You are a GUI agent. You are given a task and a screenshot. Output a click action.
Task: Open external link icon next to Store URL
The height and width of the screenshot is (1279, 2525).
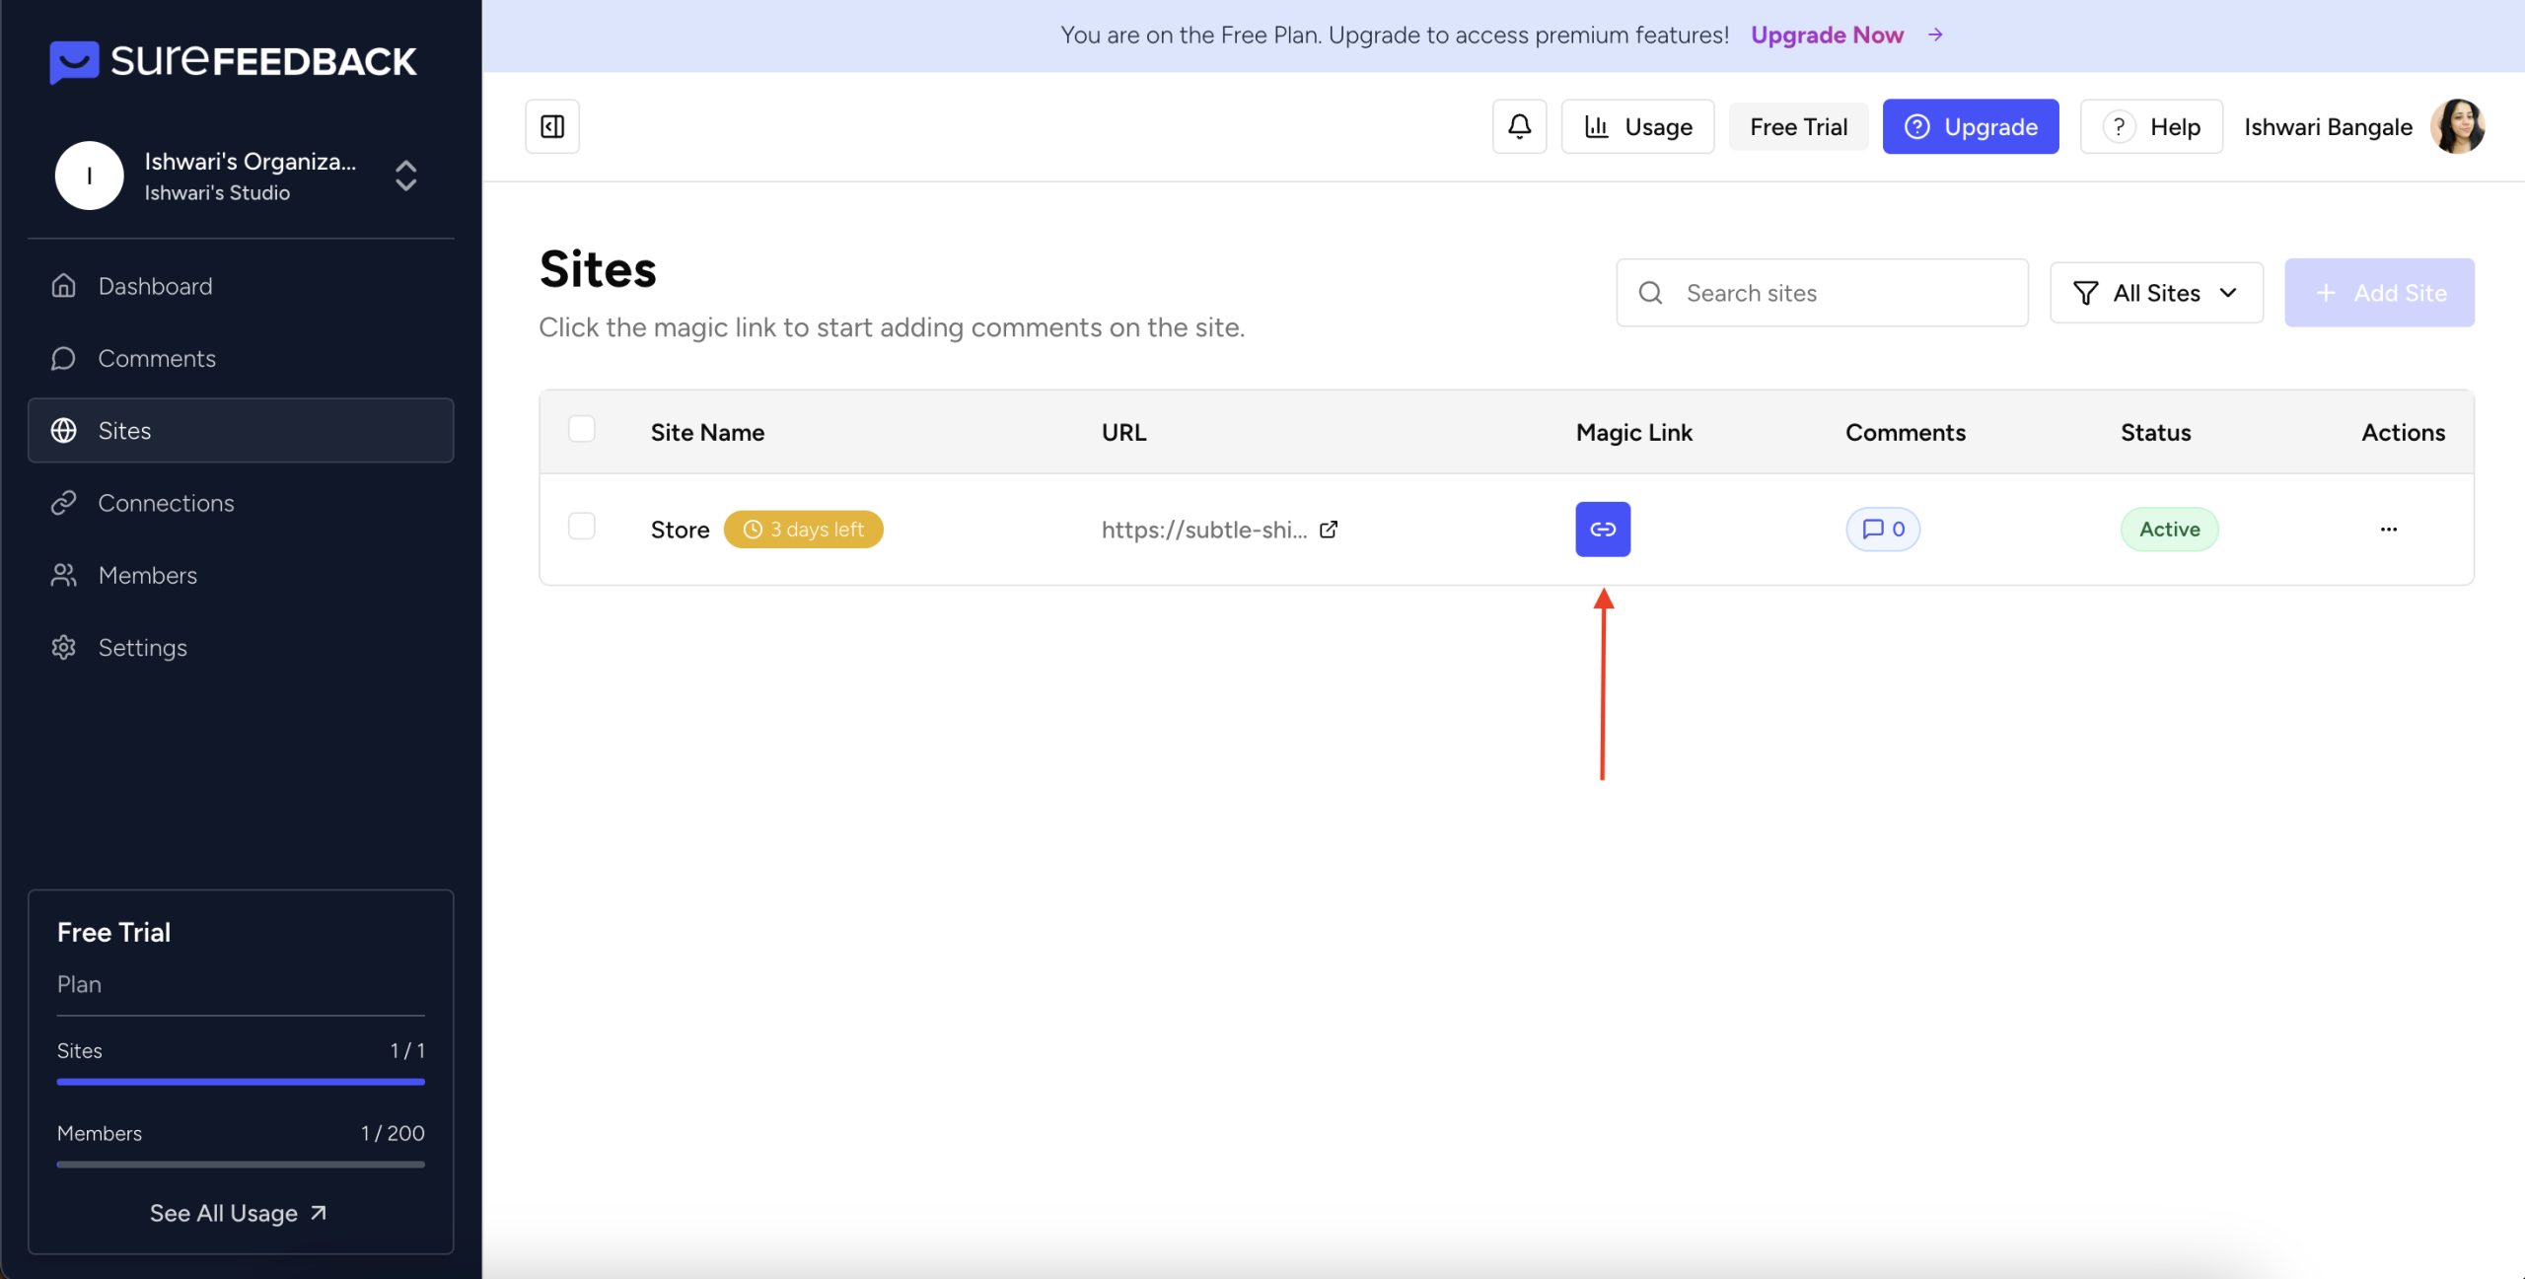pos(1329,530)
